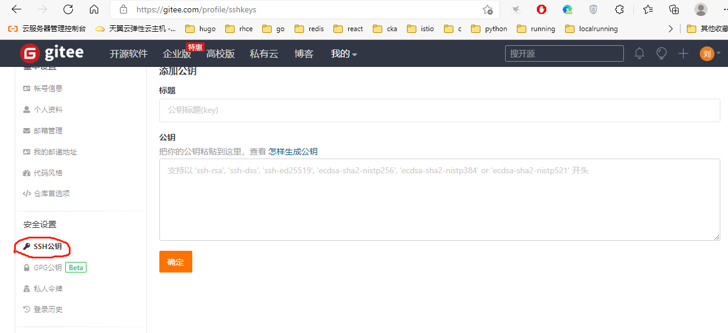The width and height of the screenshot is (728, 333).
Task: Click the lightbulb icon in Gitee header
Action: click(662, 53)
